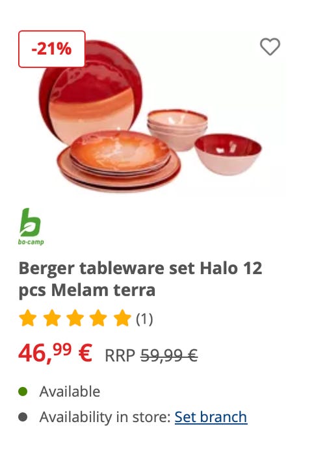Viewport: 312px width, 450px height.
Task: Click the crossed-out RRP 59,99 € price
Action: pos(151,356)
